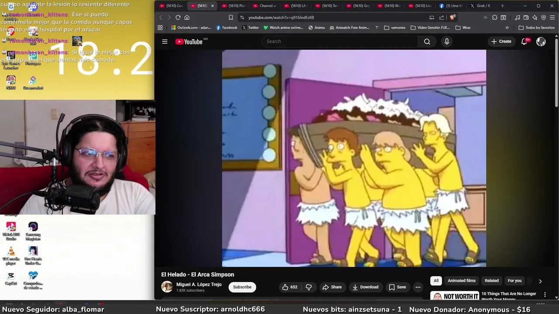Open Samsung Magician desktop shortcut
The width and height of the screenshot is (559, 314).
[x=33, y=231]
